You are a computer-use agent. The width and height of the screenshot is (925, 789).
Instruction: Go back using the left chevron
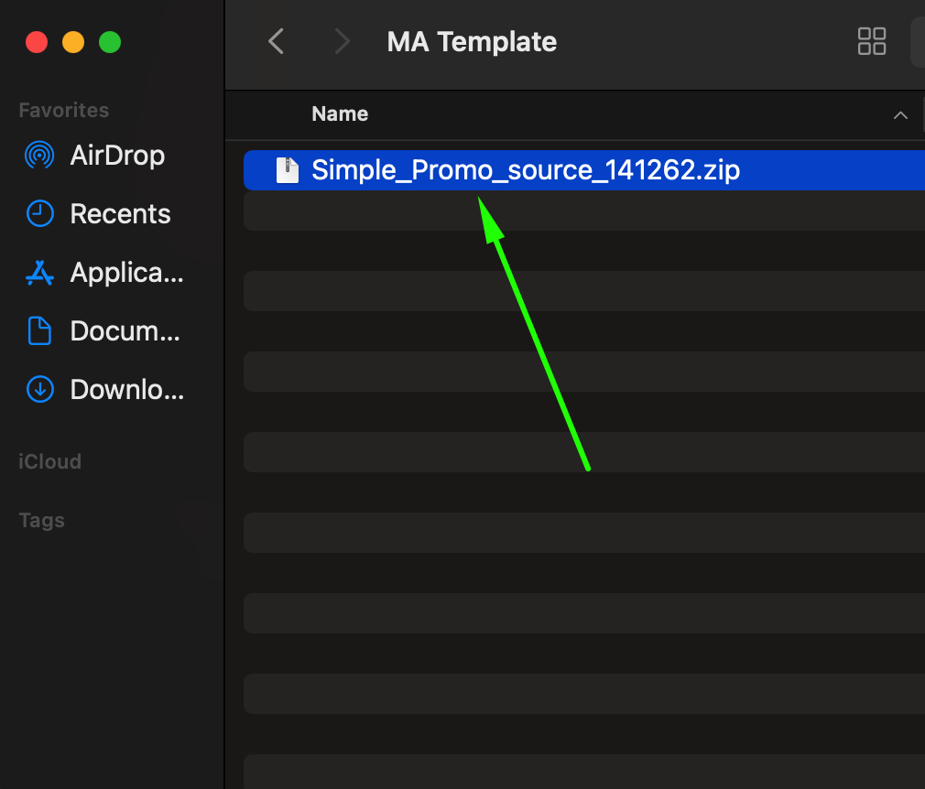276,41
